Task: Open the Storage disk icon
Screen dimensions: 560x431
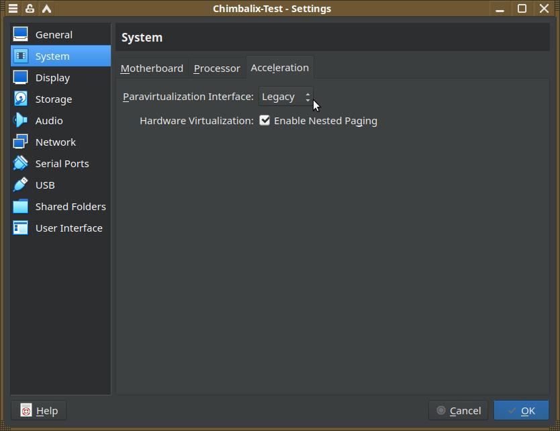Action: pos(21,99)
